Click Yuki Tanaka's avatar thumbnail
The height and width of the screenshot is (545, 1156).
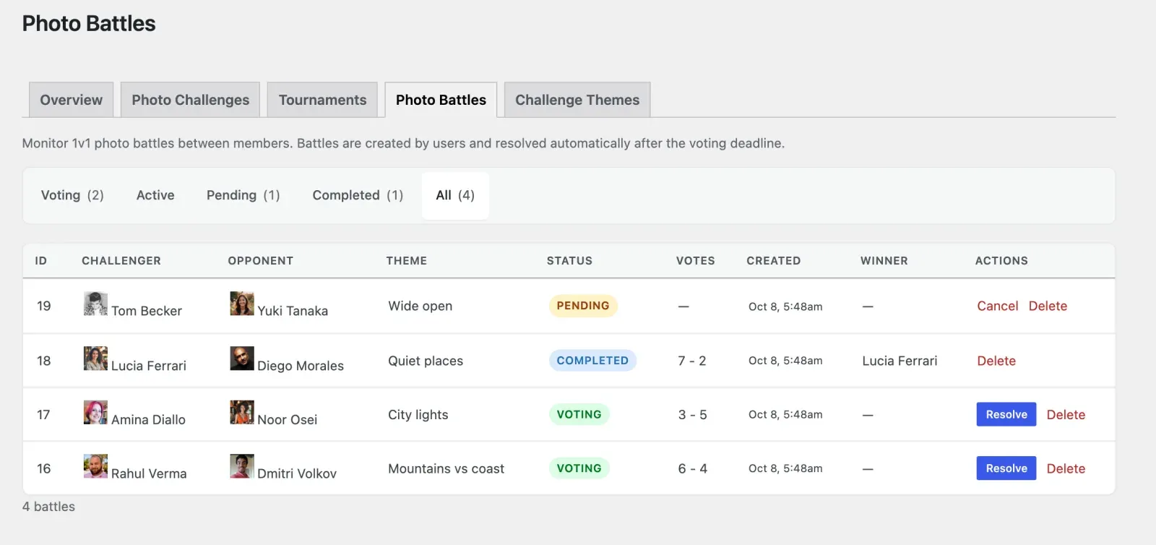click(242, 304)
